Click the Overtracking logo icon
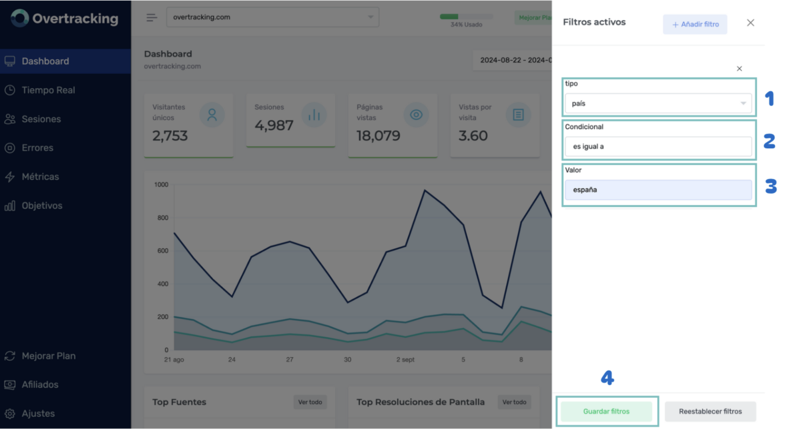The height and width of the screenshot is (431, 795). click(20, 18)
